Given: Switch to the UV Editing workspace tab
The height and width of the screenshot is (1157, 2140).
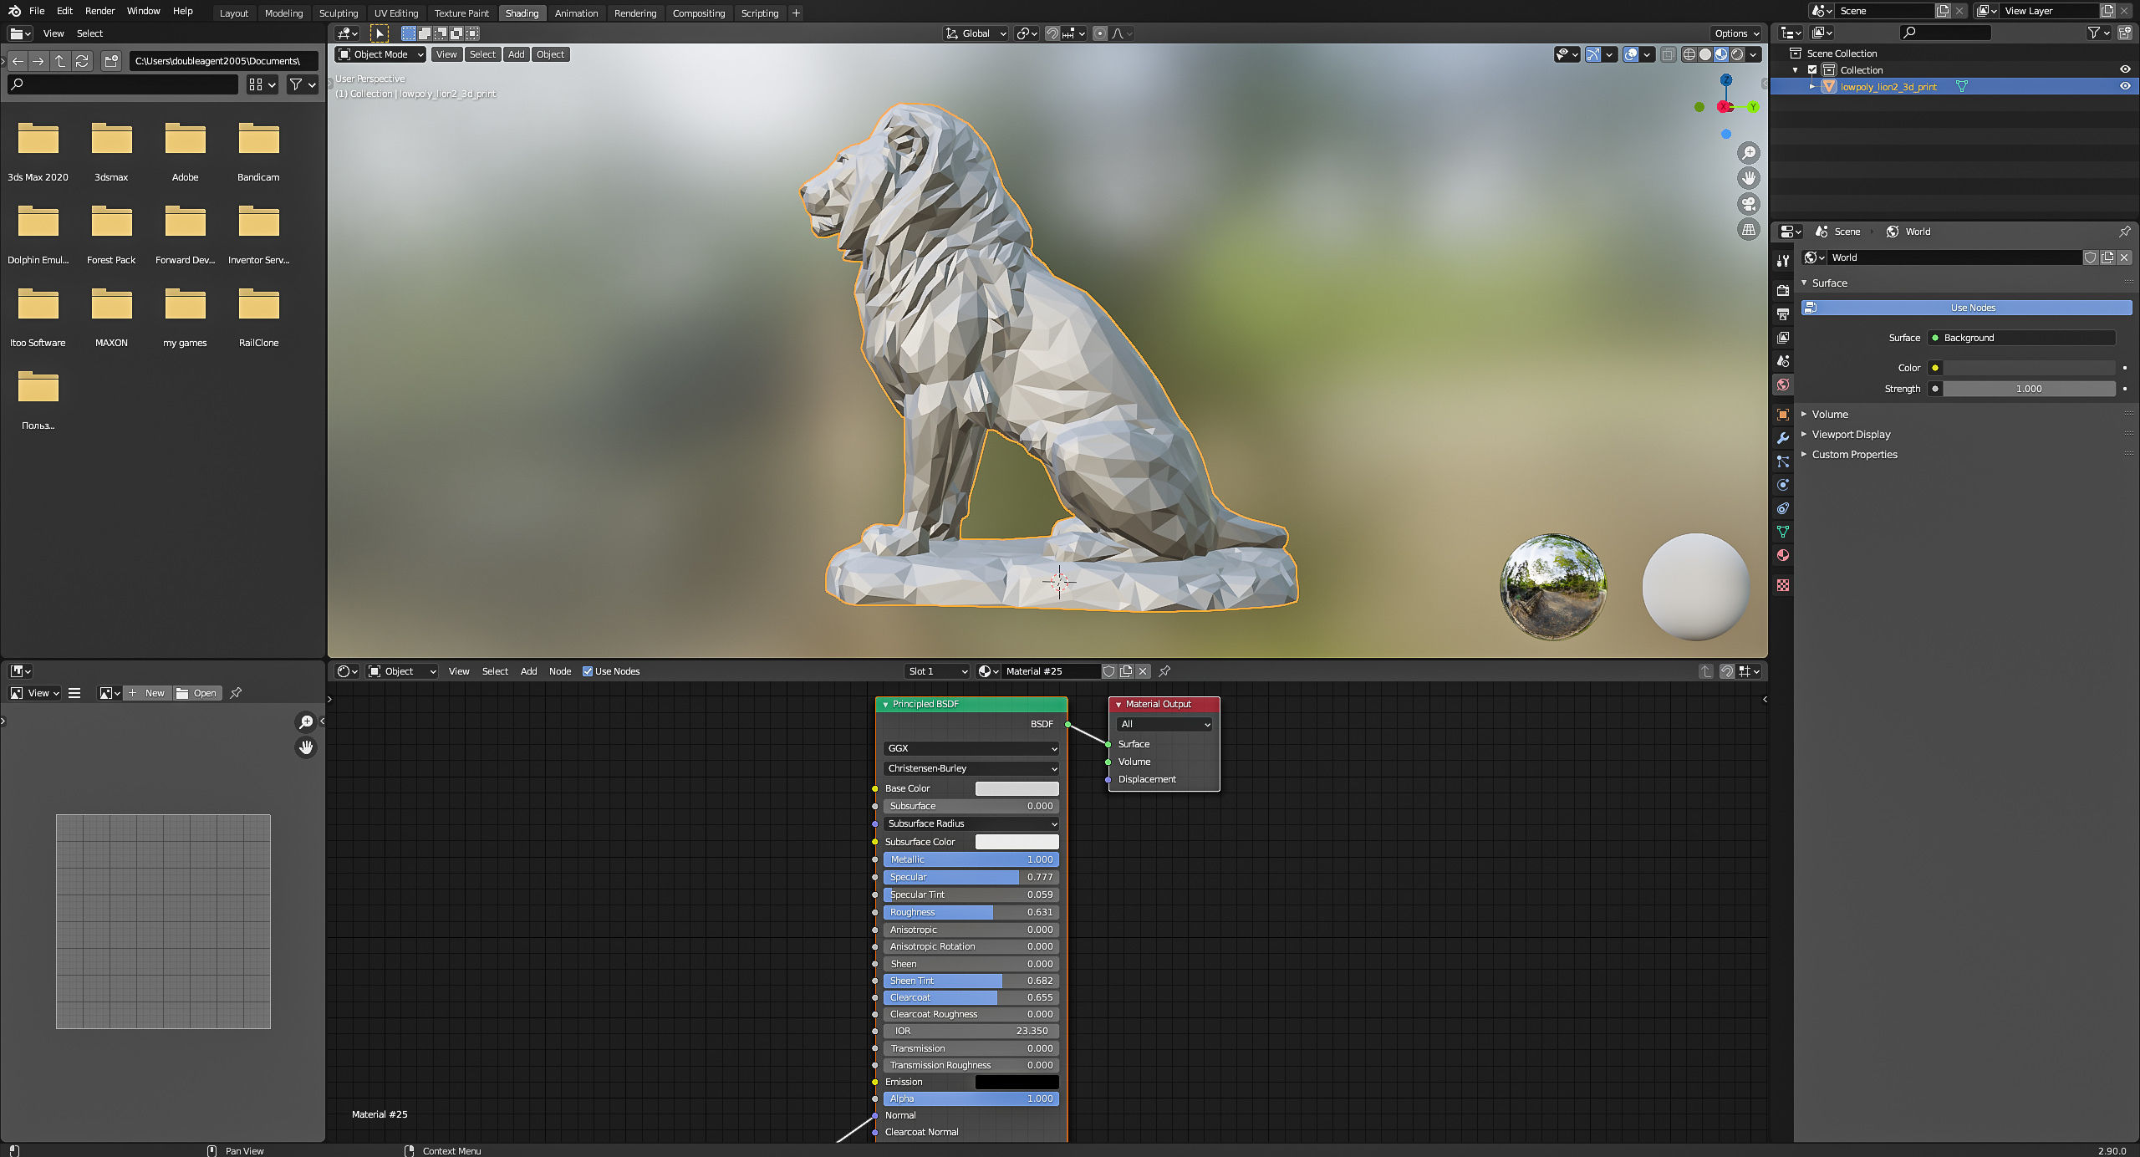Looking at the screenshot, I should 395,13.
